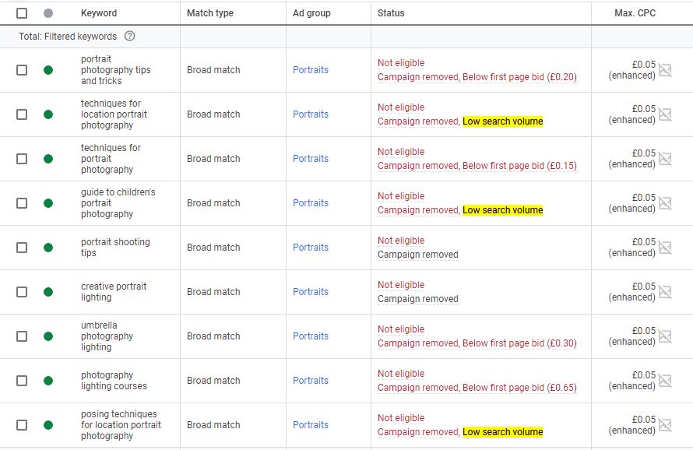Tick checkbox for portrait shooting tips
Image resolution: width=693 pixels, height=450 pixels.
point(22,248)
